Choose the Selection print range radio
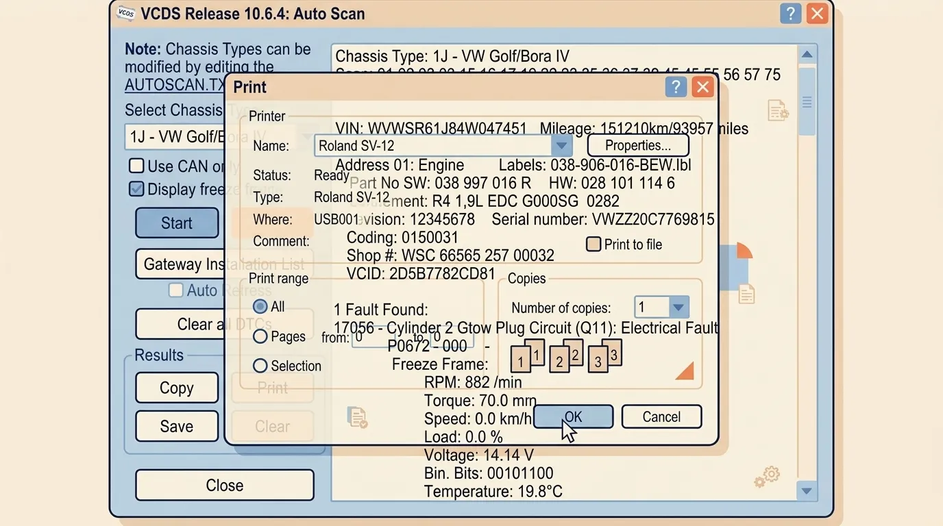 [260, 366]
